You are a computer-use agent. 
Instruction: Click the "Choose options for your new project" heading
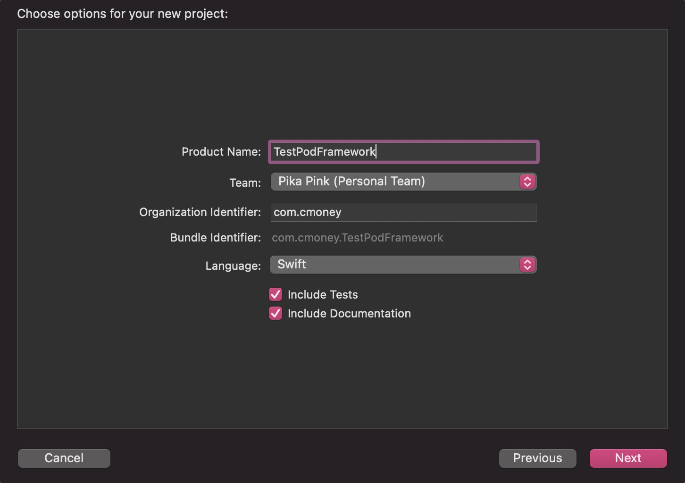tap(122, 14)
